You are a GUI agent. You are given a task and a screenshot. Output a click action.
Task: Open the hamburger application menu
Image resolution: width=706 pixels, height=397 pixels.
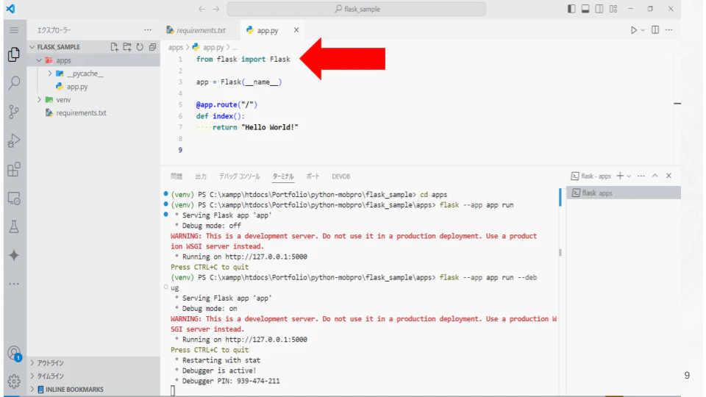coord(14,30)
